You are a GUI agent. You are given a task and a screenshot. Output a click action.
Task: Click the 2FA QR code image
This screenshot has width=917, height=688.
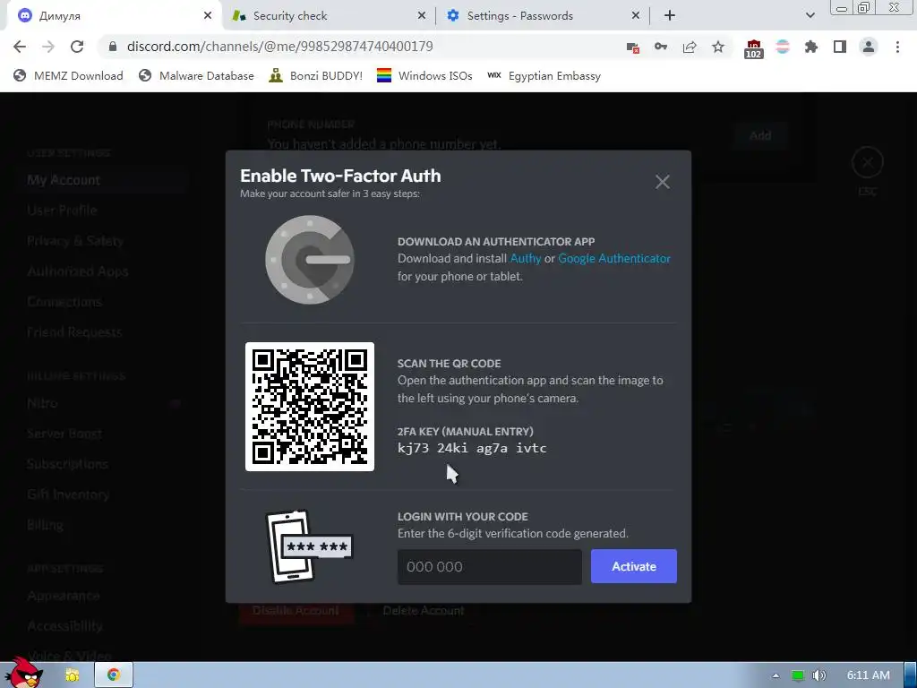[x=310, y=407]
